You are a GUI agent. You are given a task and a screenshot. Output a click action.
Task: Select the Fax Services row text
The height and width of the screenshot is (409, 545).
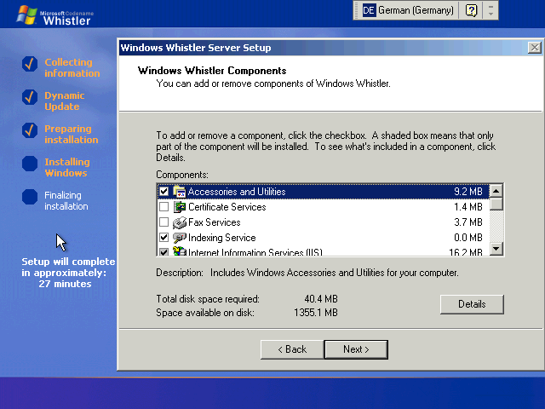point(214,222)
